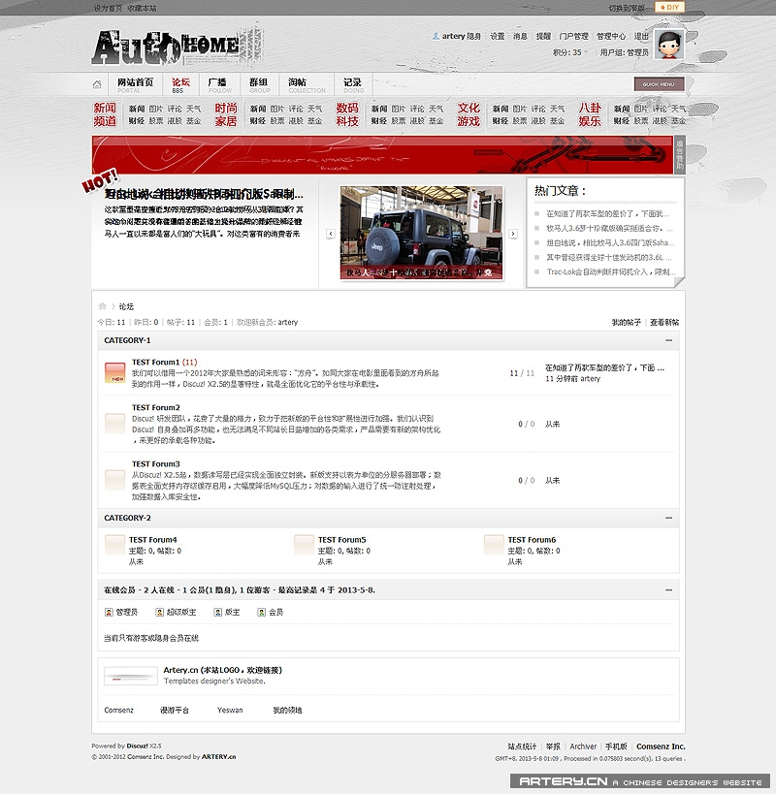
Task: Click the breadcrumb home icon above 论坛
Action: point(102,305)
